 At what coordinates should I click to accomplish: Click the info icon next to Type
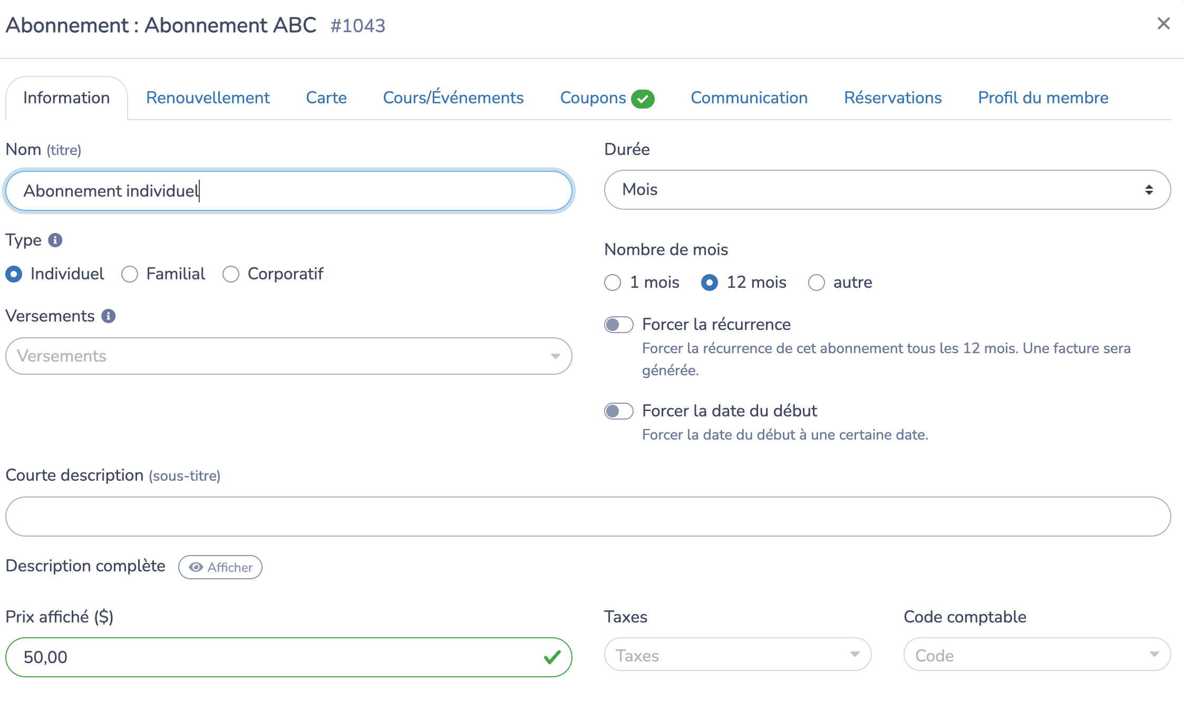pos(55,240)
